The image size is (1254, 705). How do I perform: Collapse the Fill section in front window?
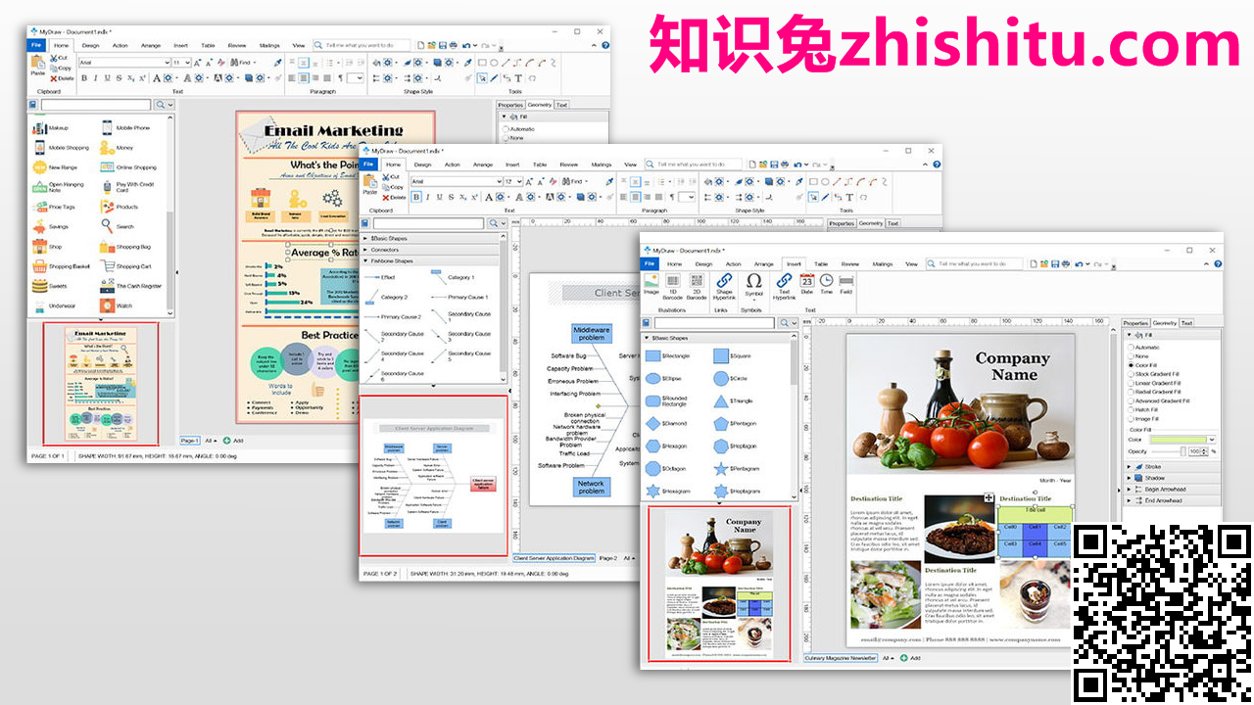pyautogui.click(x=1130, y=336)
